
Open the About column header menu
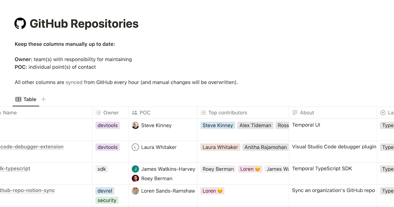(x=333, y=113)
